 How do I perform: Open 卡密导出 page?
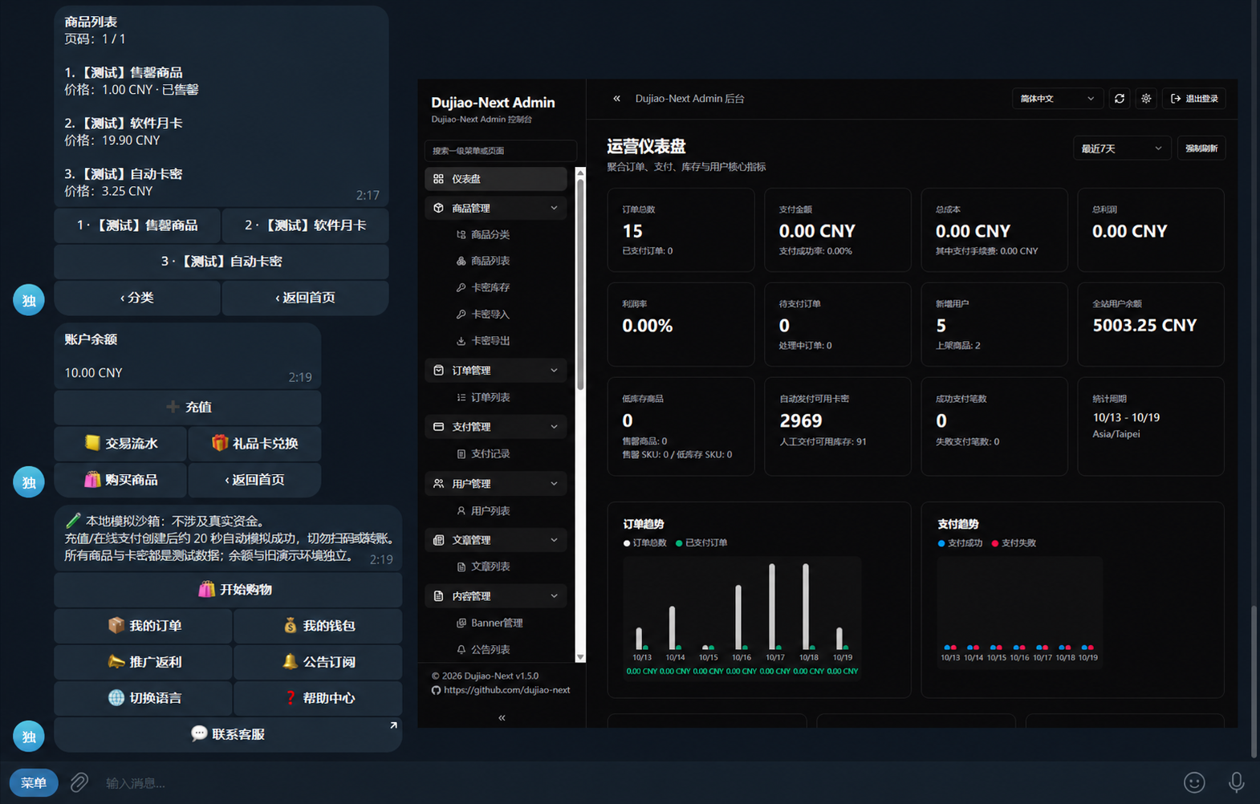click(x=490, y=341)
